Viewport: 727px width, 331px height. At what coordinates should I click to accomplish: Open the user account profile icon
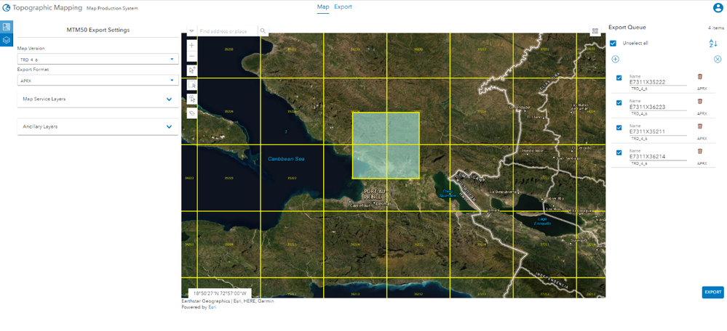click(718, 8)
